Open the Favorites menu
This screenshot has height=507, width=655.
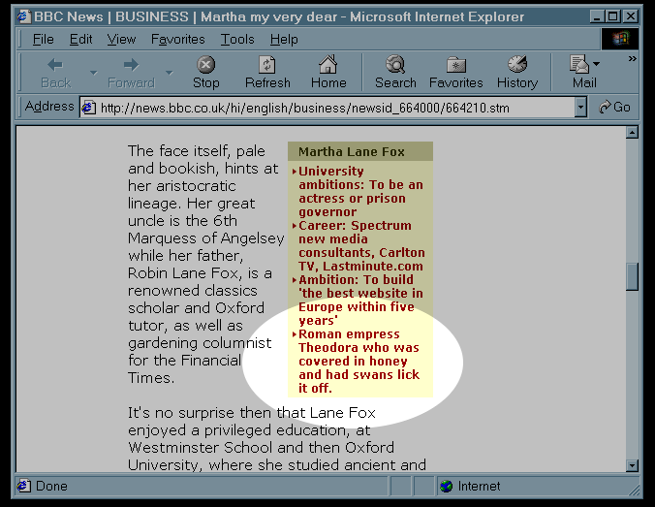click(x=178, y=40)
